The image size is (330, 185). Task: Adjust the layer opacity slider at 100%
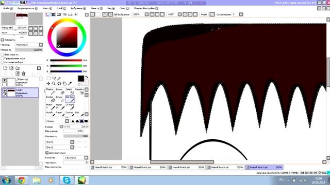pyautogui.click(x=29, y=50)
